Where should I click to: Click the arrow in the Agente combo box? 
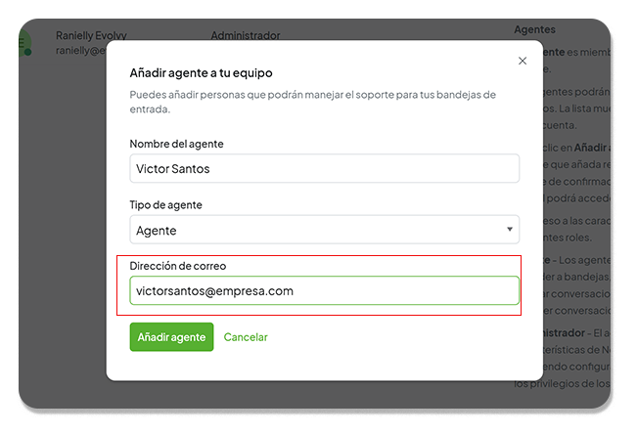[510, 230]
